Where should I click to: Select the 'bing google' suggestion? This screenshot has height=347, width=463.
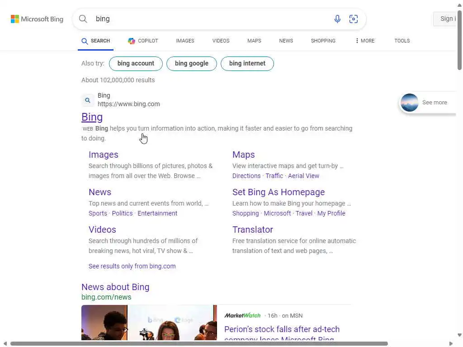192,63
